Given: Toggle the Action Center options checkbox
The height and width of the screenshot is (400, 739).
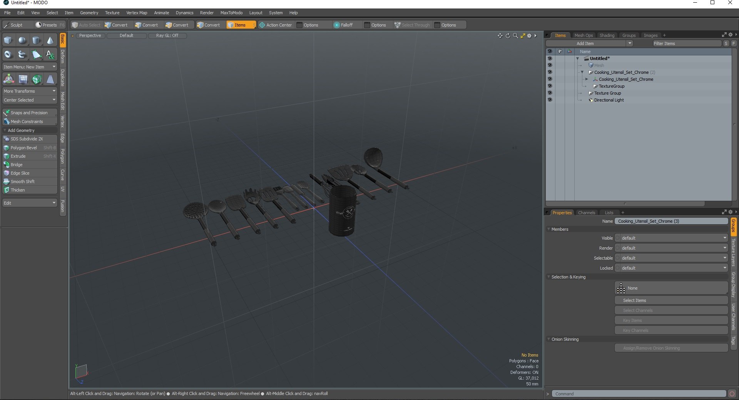Looking at the screenshot, I should point(299,25).
